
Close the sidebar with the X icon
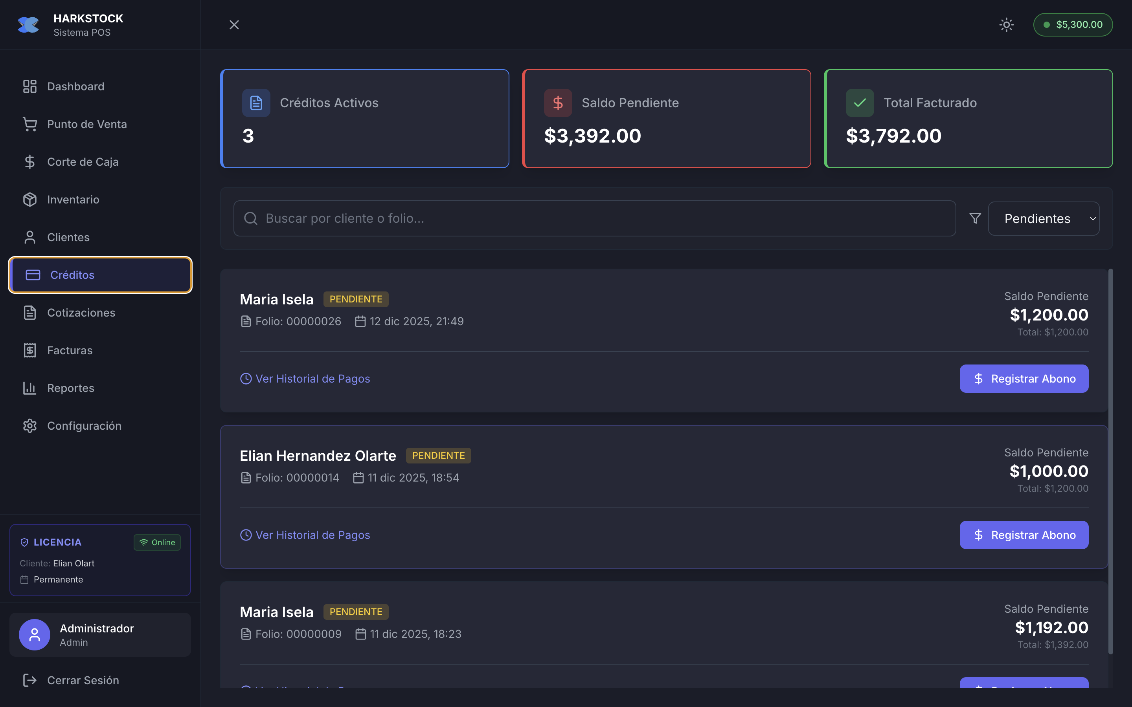(x=234, y=25)
